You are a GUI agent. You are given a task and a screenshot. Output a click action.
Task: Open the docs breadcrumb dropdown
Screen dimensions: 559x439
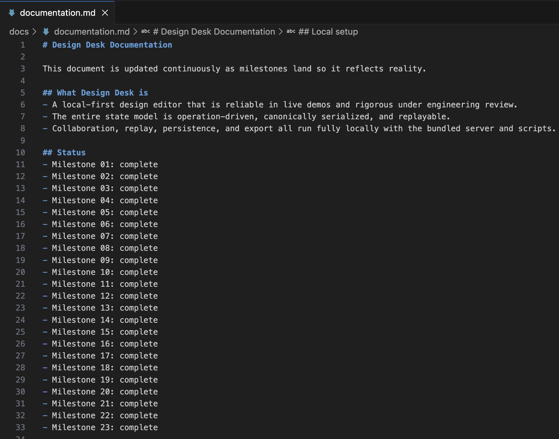click(x=18, y=32)
